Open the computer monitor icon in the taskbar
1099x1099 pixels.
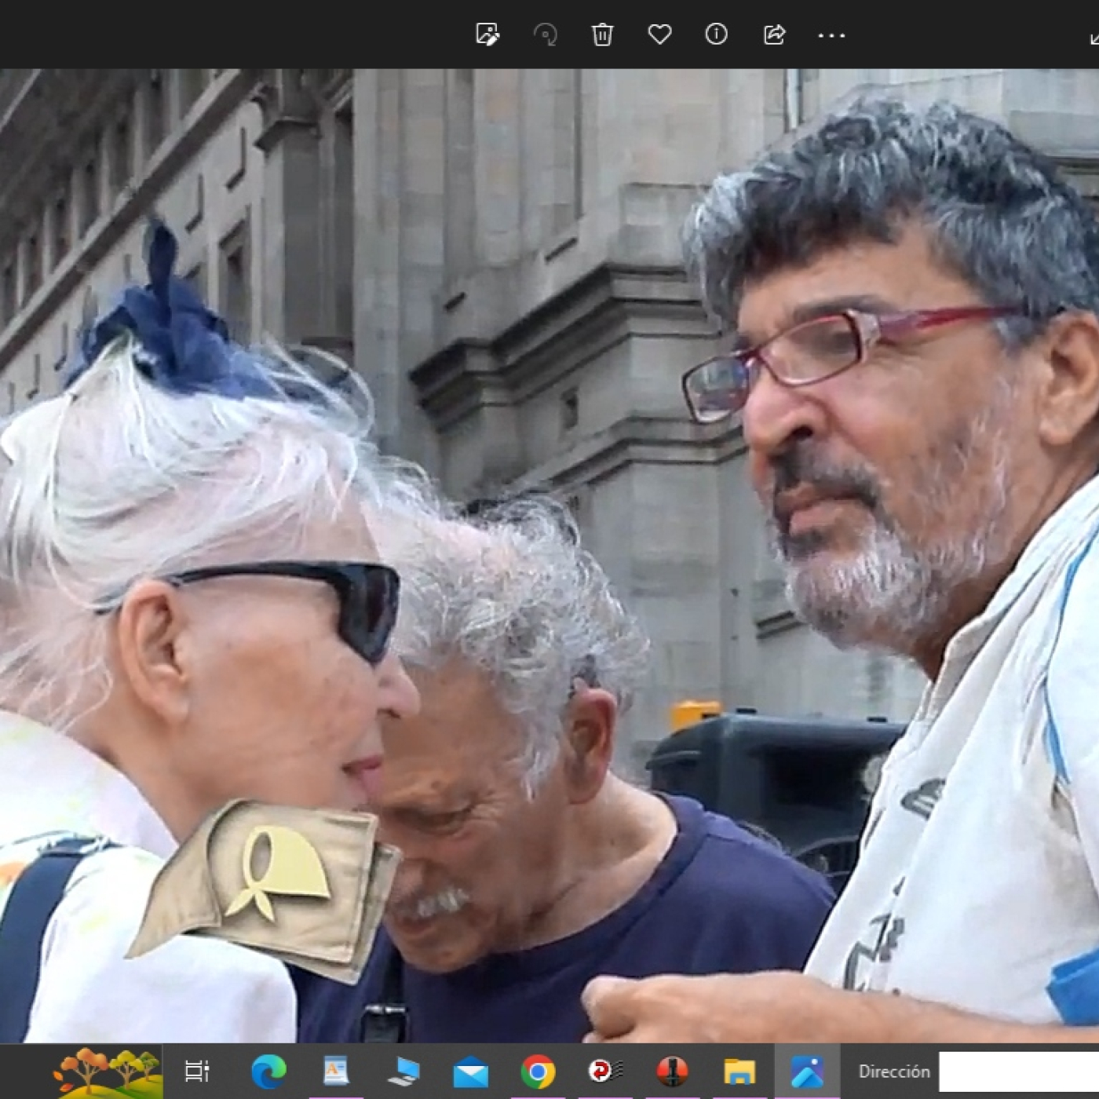[403, 1072]
